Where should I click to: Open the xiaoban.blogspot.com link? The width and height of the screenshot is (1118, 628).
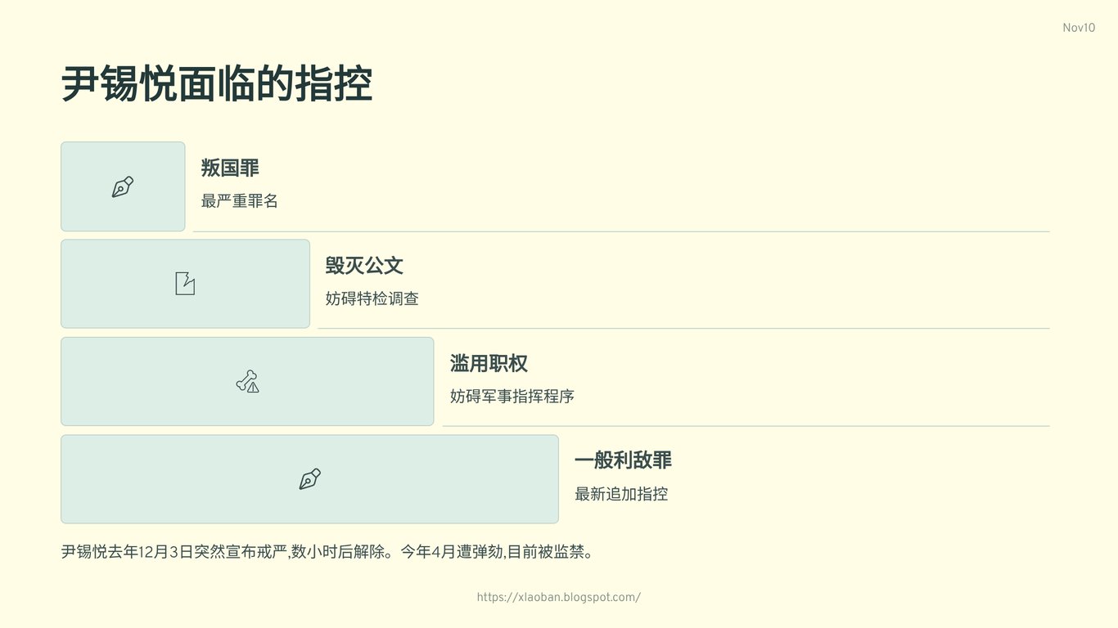pyautogui.click(x=559, y=597)
